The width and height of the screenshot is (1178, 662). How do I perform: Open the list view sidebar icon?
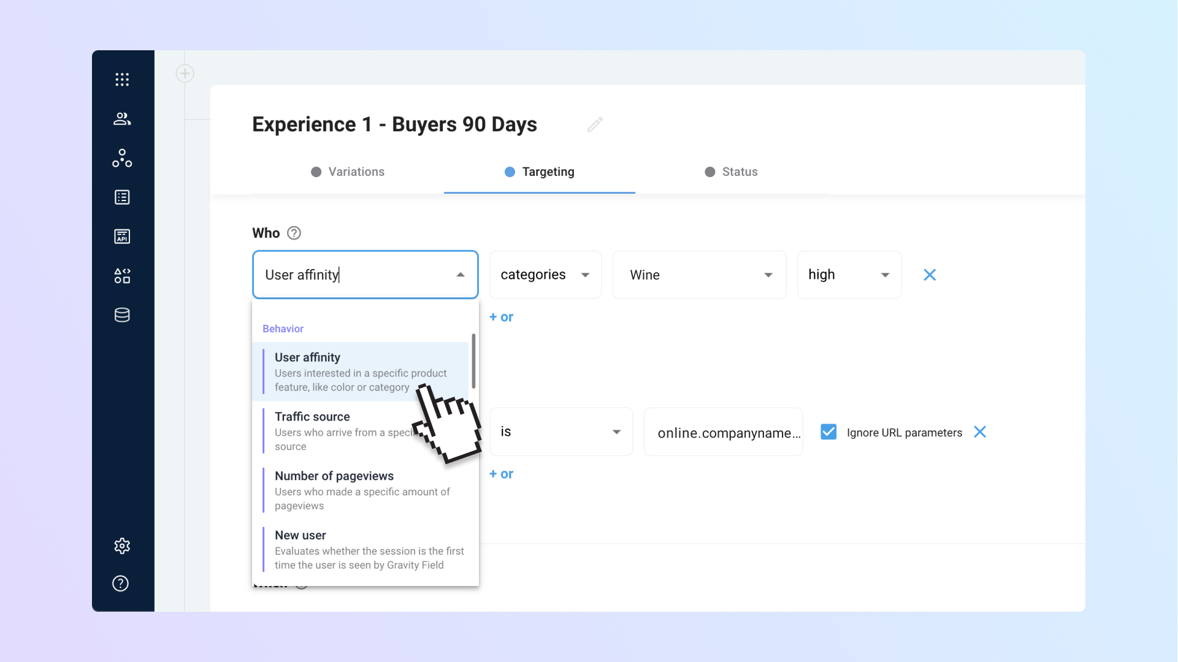click(x=122, y=197)
